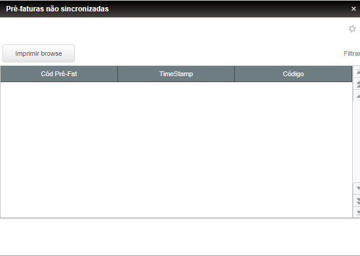The width and height of the screenshot is (360, 256).
Task: Jump to last record with bottom arrow
Action: click(x=357, y=212)
